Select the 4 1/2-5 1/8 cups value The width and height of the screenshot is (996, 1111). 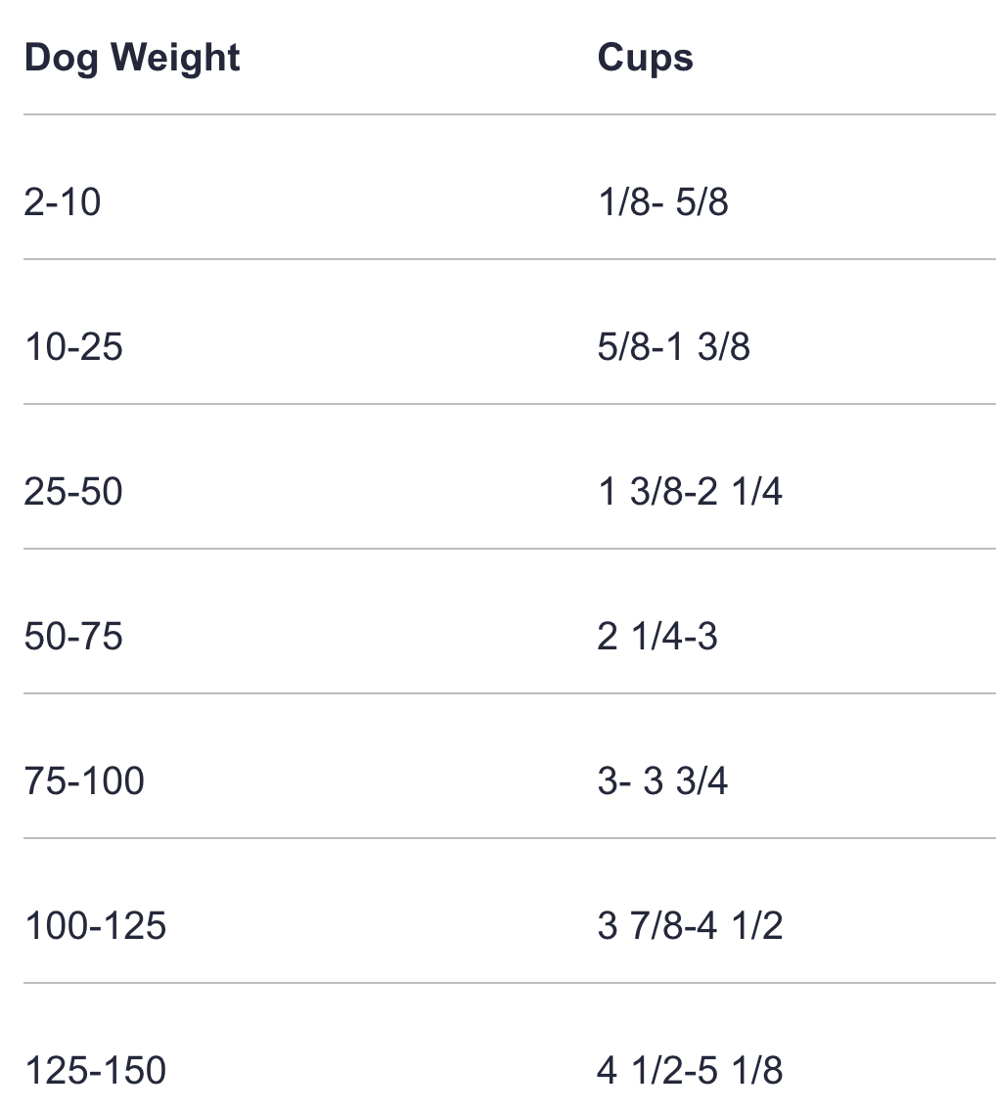tap(690, 1071)
